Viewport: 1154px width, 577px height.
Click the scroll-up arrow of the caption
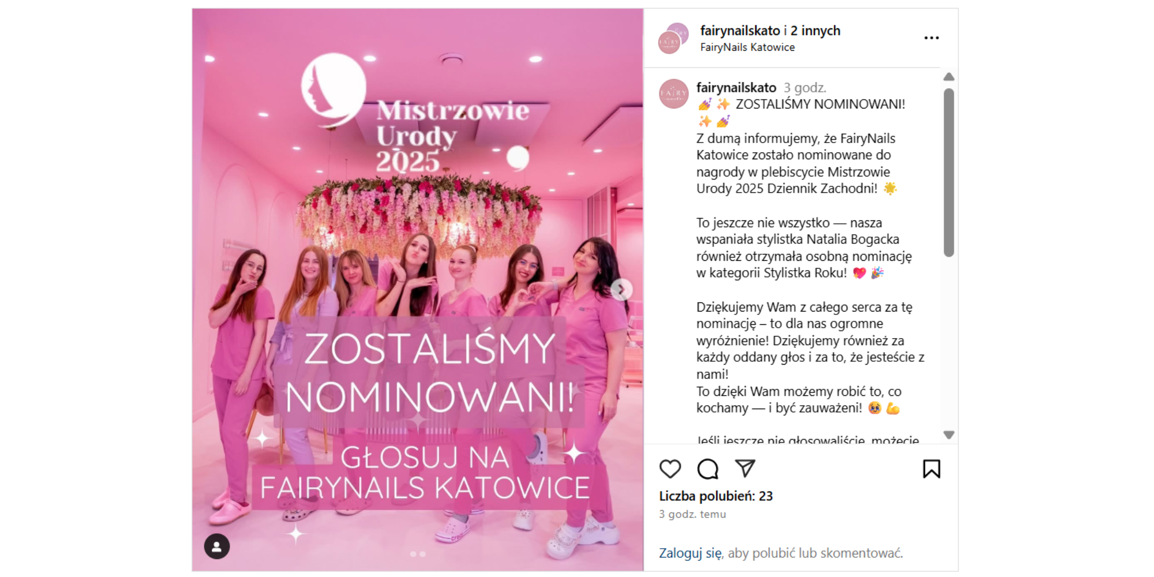click(x=949, y=77)
